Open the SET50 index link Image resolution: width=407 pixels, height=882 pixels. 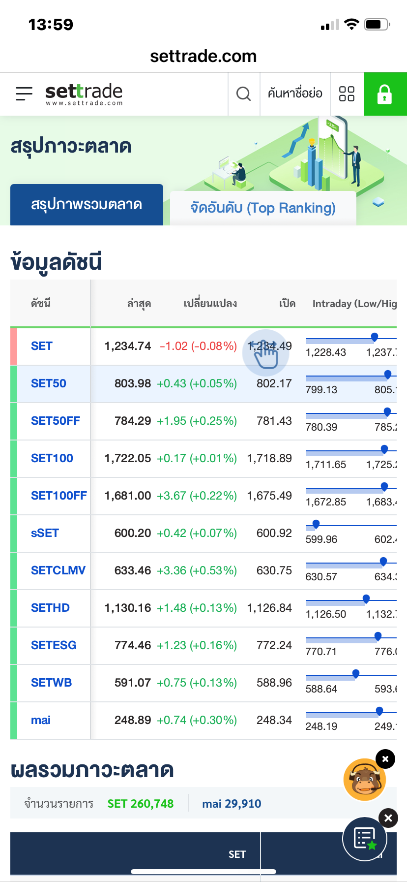pos(49,383)
